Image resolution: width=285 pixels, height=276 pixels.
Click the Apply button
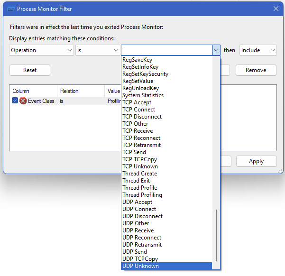click(256, 161)
